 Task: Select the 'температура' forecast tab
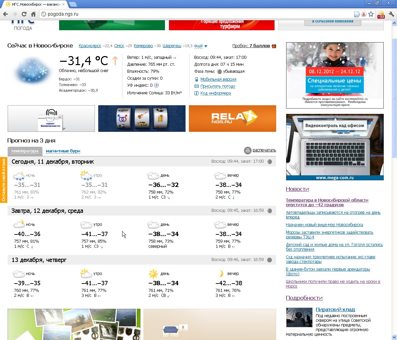click(x=25, y=151)
